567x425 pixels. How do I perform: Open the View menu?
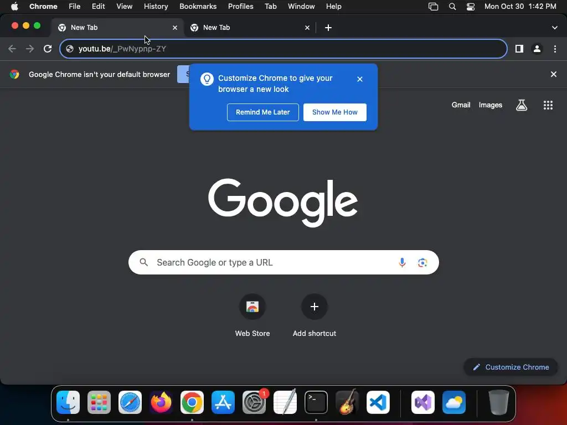[124, 7]
